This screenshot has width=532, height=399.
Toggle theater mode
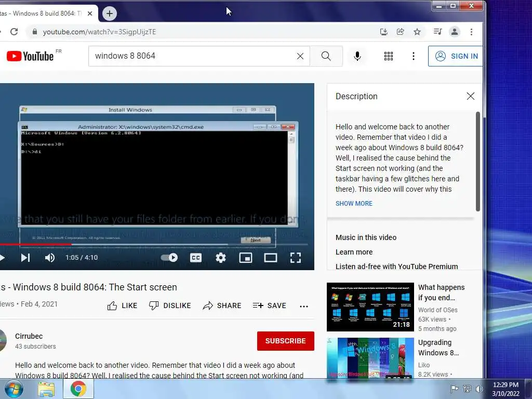[x=270, y=258]
